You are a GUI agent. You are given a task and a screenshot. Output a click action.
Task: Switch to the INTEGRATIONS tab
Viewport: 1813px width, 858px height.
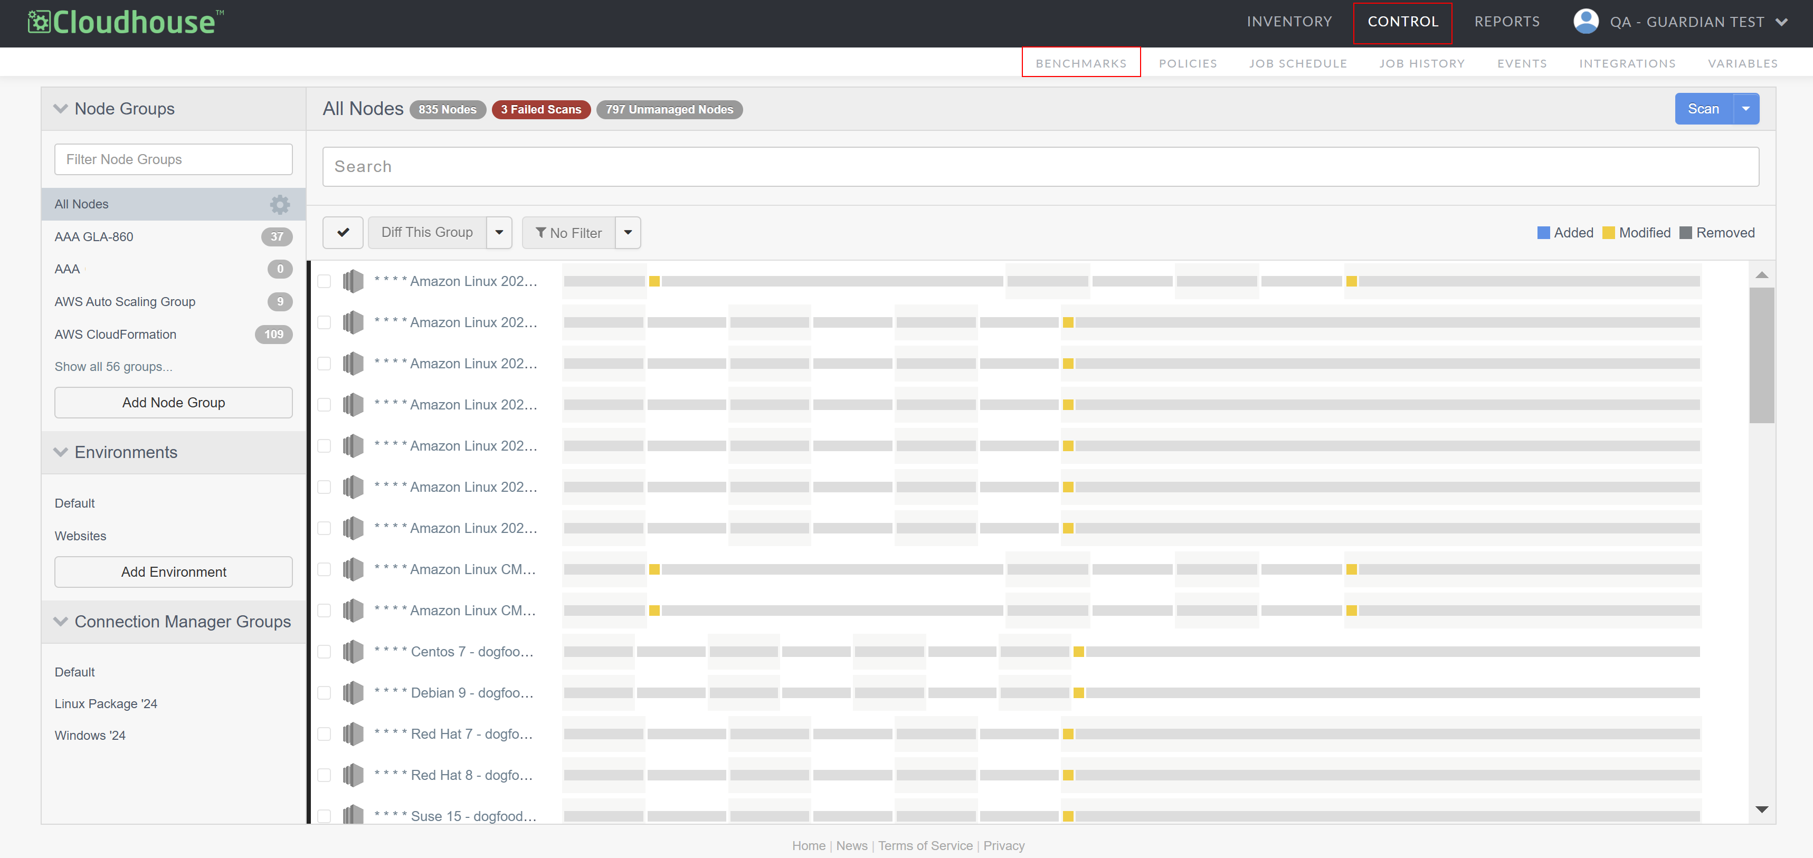coord(1627,63)
